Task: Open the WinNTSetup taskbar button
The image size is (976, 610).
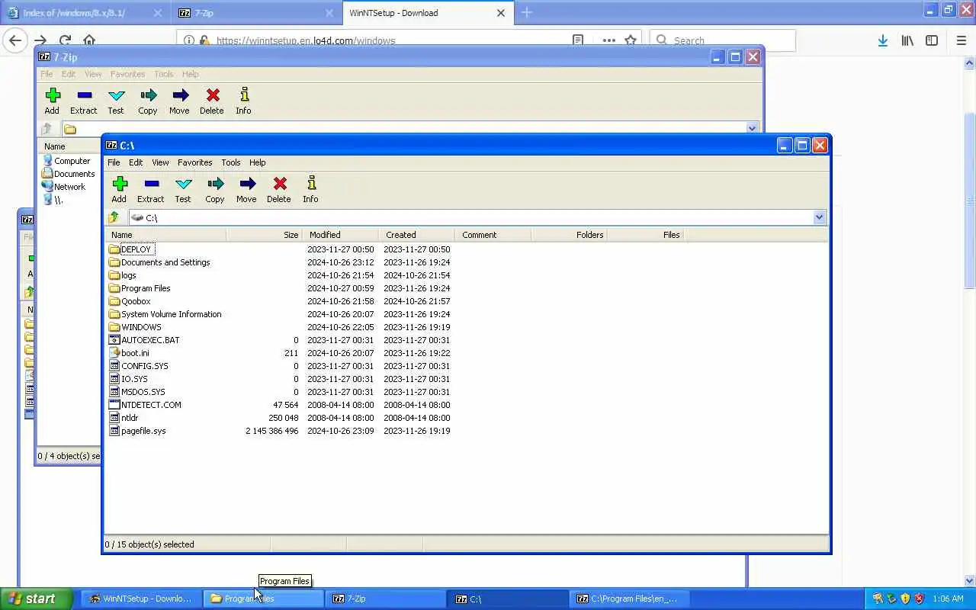Action: [141, 599]
